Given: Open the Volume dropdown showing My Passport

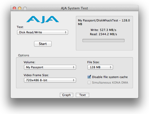Looking at the screenshot, I should 50,67.
